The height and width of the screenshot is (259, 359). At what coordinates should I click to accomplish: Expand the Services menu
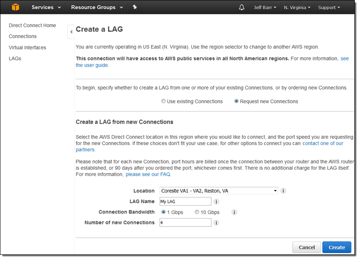click(x=46, y=7)
